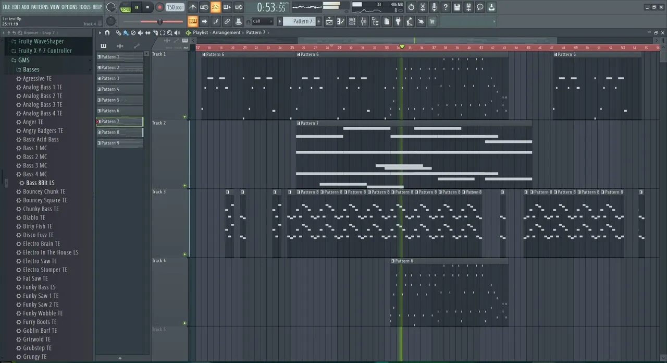Toggle typing keyboard to piano icon

point(193,21)
